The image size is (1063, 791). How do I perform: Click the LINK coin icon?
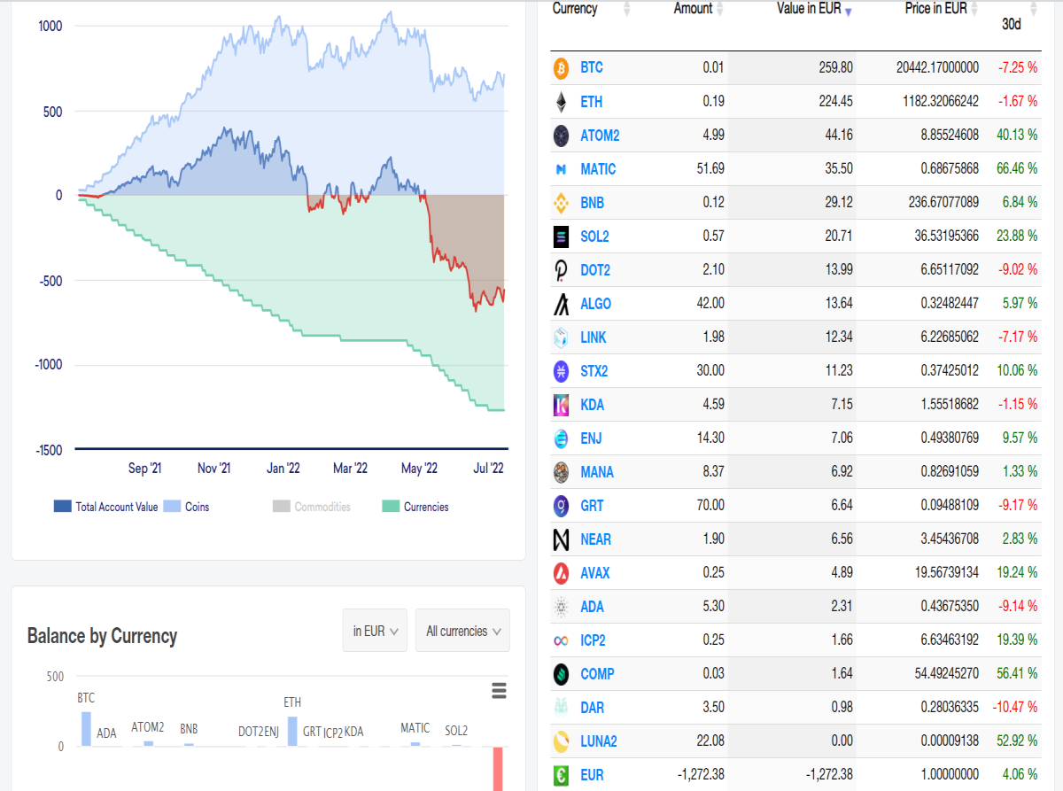coord(561,337)
